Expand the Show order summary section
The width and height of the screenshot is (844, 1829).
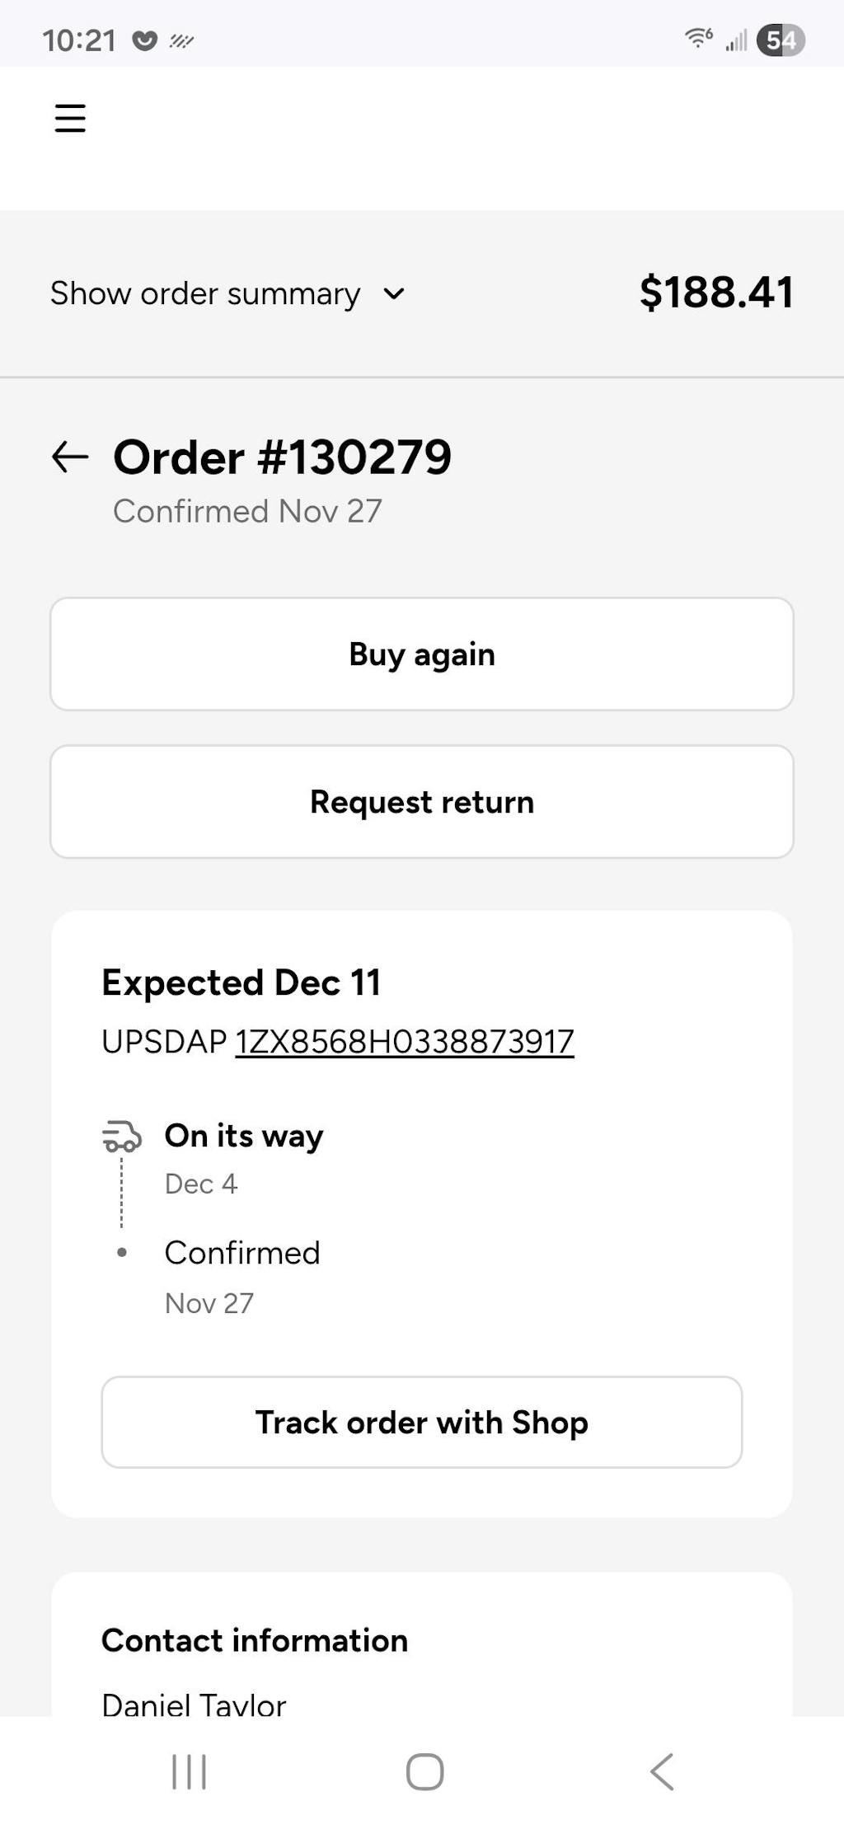pos(205,293)
